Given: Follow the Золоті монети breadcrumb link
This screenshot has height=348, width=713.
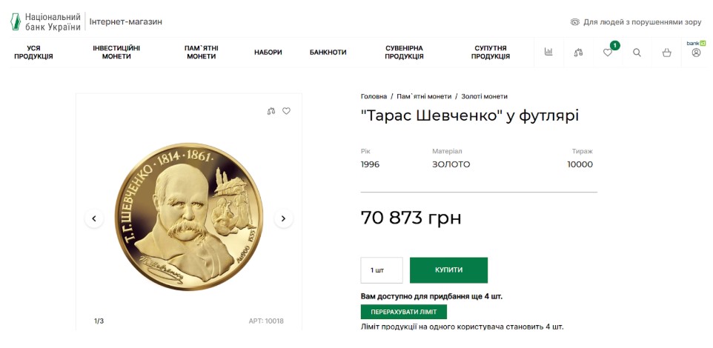Looking at the screenshot, I should [484, 96].
